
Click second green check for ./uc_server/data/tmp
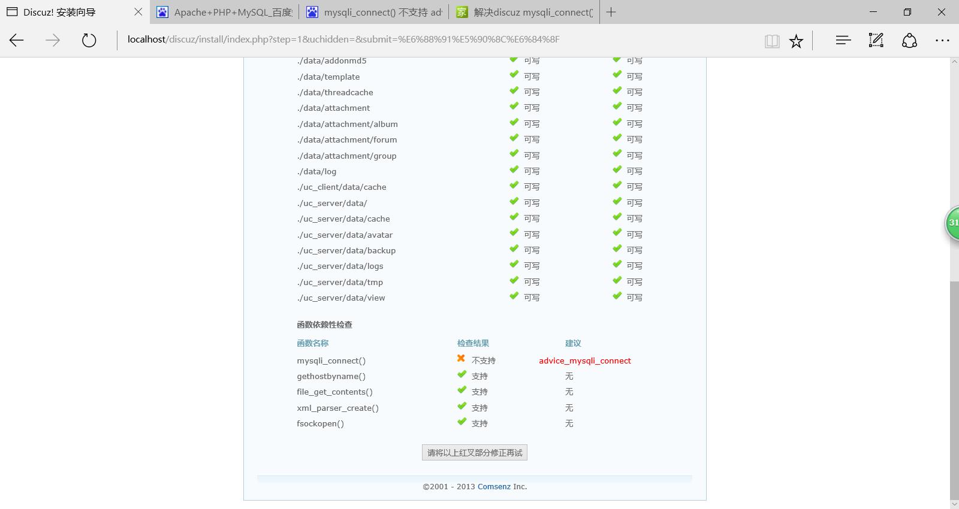click(617, 280)
